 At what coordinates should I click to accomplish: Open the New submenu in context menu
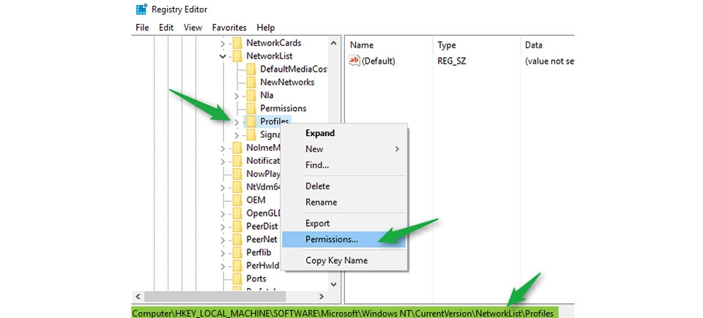344,149
